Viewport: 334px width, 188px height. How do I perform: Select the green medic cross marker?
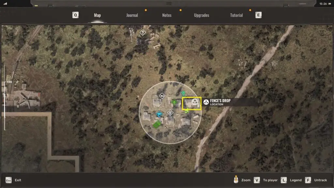pos(175,102)
